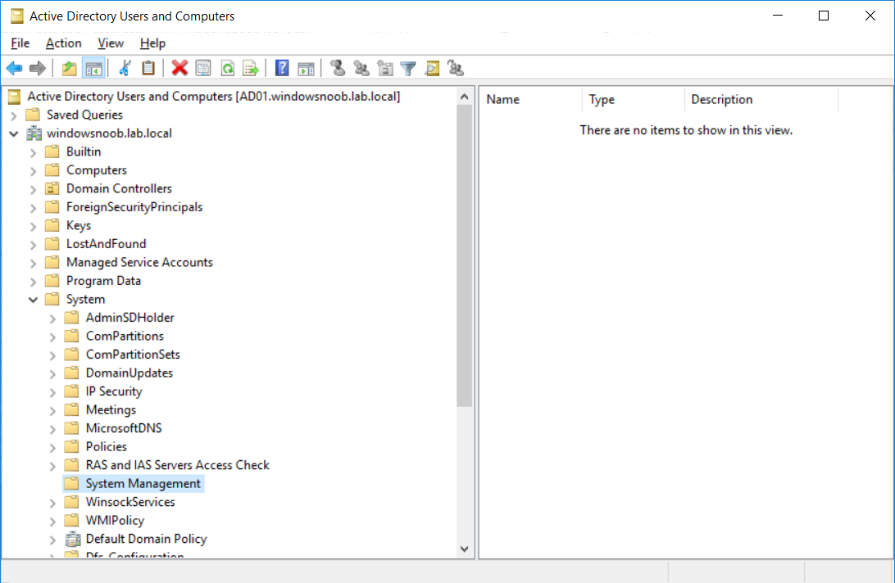The image size is (895, 583).
Task: Expand the Computers container
Action: coord(33,171)
